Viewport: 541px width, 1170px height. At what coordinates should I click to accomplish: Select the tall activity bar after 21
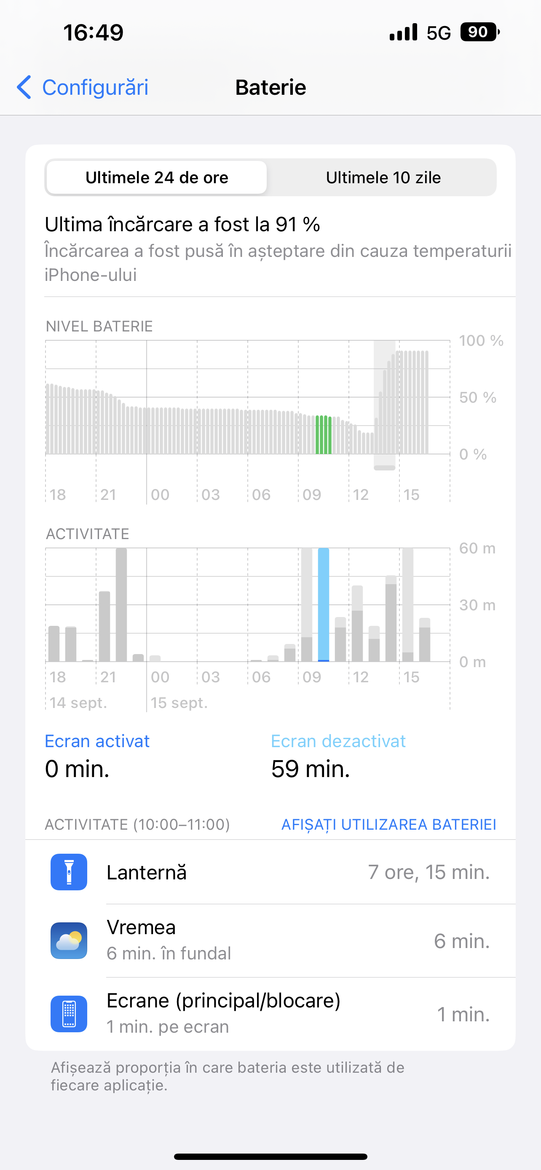[x=121, y=605]
